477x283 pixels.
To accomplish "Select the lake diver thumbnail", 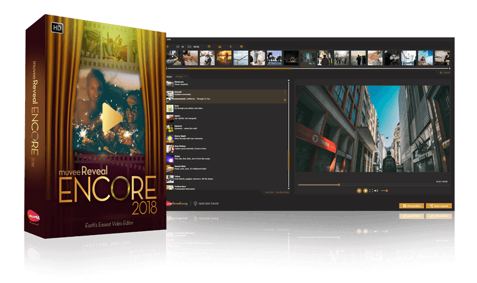I will point(241,58).
